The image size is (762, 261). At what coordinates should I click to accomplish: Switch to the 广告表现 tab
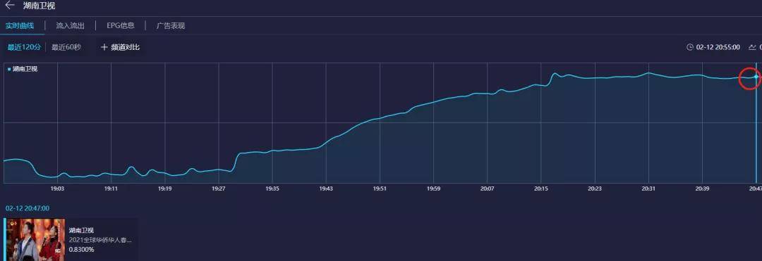click(x=171, y=25)
